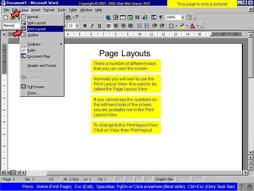Decrease paragraph indent icon
254x191 pixels.
click(x=154, y=26)
